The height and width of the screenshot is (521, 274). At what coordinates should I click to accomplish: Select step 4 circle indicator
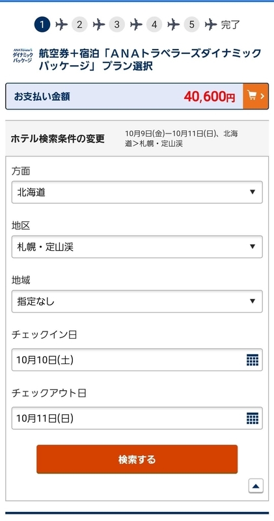154,25
